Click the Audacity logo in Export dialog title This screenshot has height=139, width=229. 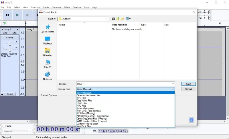[x=41, y=12]
